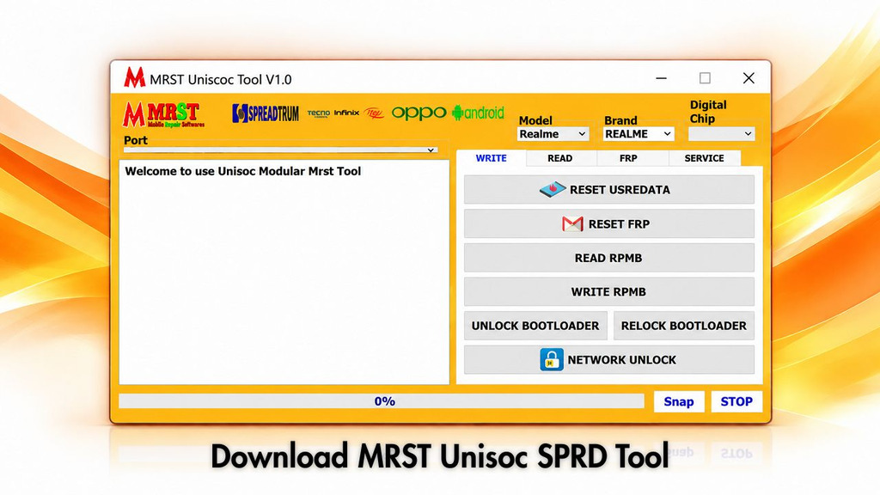880x495 pixels.
Task: Click the itel brand logo
Action: click(x=374, y=113)
